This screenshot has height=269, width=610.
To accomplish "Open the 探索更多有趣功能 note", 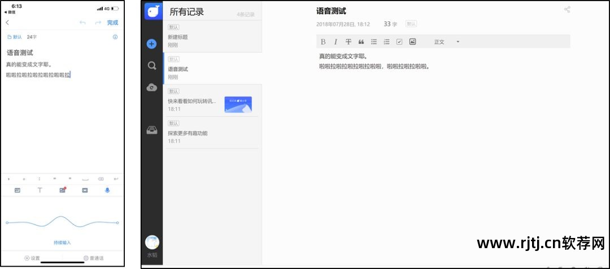I will click(x=212, y=133).
